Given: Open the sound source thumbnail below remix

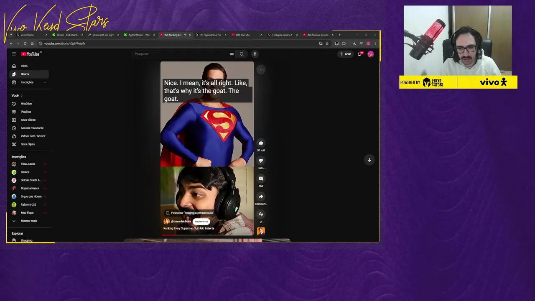Looking at the screenshot, I should coord(261,231).
